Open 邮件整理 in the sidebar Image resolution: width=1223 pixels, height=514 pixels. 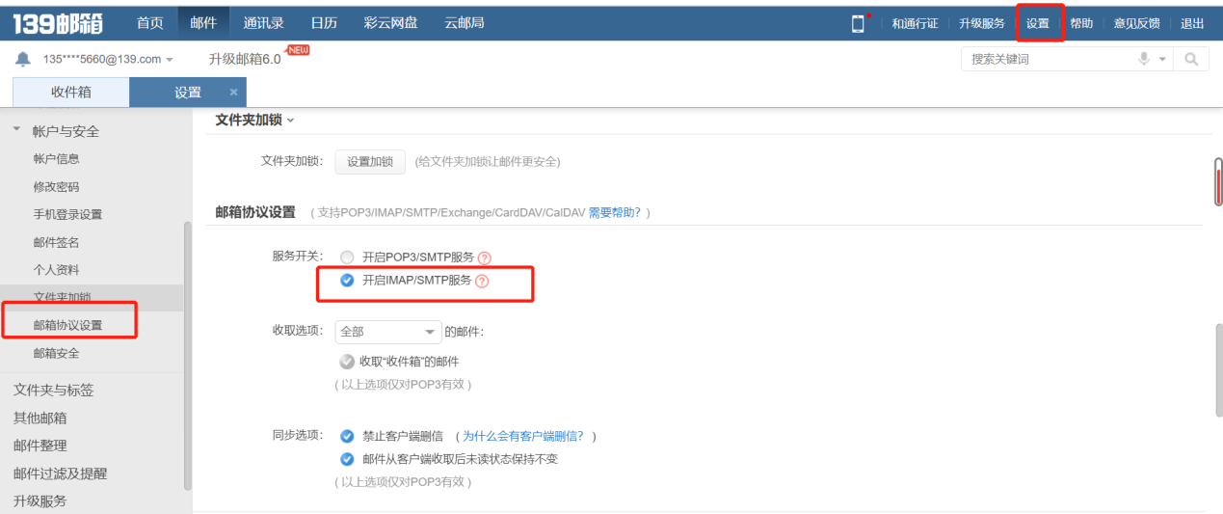click(x=40, y=446)
